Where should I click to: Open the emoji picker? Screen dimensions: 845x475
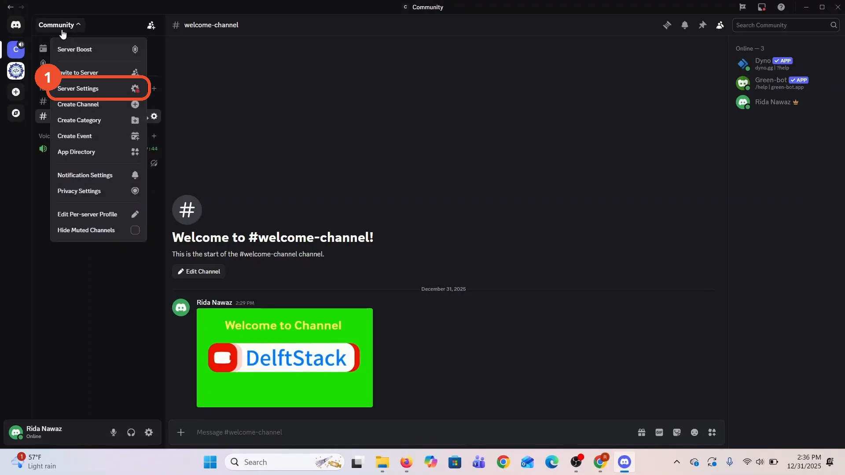point(694,432)
